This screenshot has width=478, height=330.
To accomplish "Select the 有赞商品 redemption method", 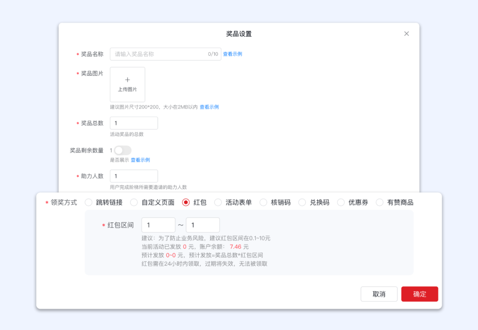I will (x=380, y=202).
